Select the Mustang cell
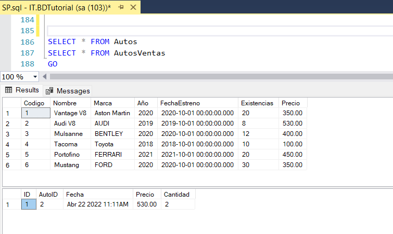The height and width of the screenshot is (234, 393). click(70, 165)
